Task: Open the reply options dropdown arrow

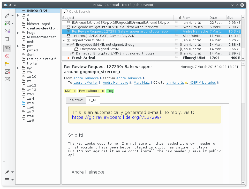Action: tap(12, 23)
